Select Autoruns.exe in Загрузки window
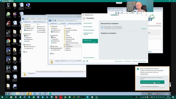 42,29
